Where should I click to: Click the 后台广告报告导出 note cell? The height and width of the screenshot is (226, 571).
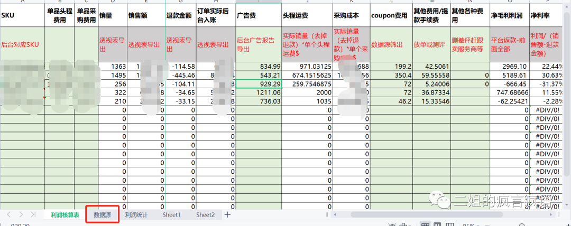[259, 44]
